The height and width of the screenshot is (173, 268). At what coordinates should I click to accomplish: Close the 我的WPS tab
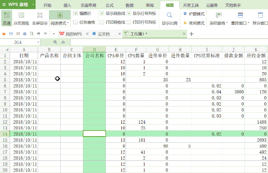click(x=87, y=34)
